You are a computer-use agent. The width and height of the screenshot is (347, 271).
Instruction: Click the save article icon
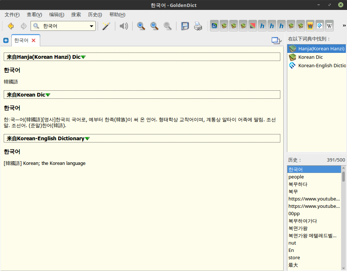click(x=185, y=26)
